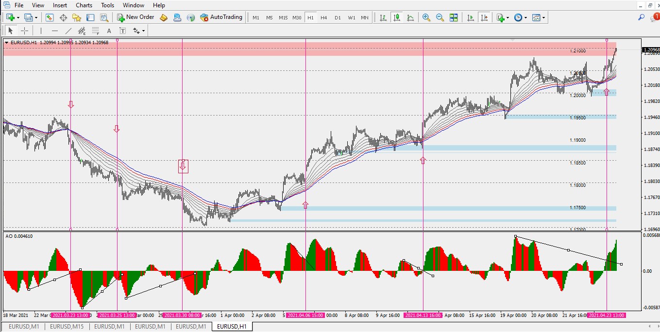The height and width of the screenshot is (332, 660).
Task: Toggle the Chart Shift button
Action: pos(484,17)
